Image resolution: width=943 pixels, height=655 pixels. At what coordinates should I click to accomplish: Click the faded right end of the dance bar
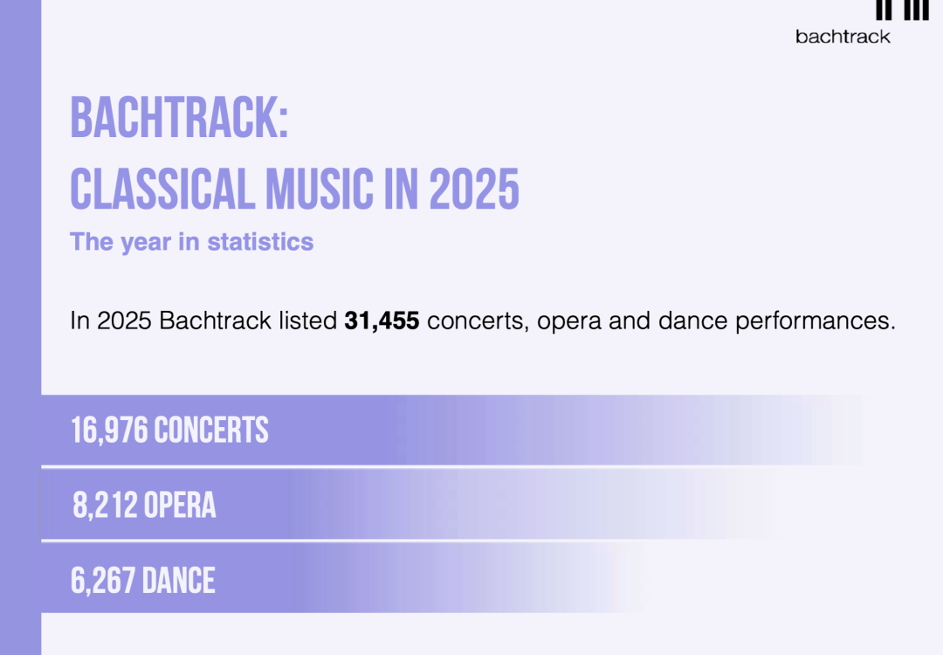pos(611,581)
